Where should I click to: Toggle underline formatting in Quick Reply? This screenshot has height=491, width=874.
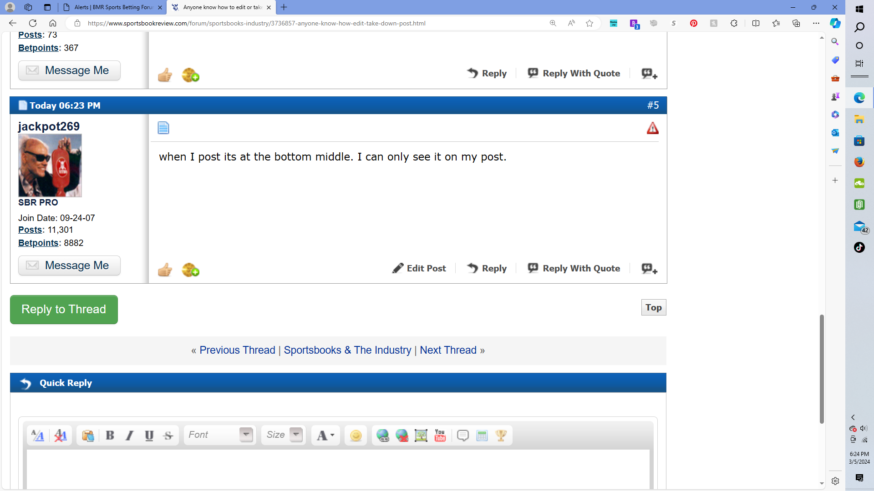tap(149, 436)
